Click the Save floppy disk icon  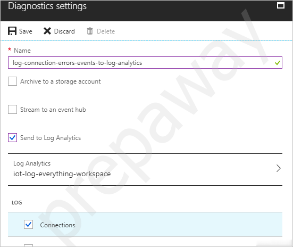point(12,31)
